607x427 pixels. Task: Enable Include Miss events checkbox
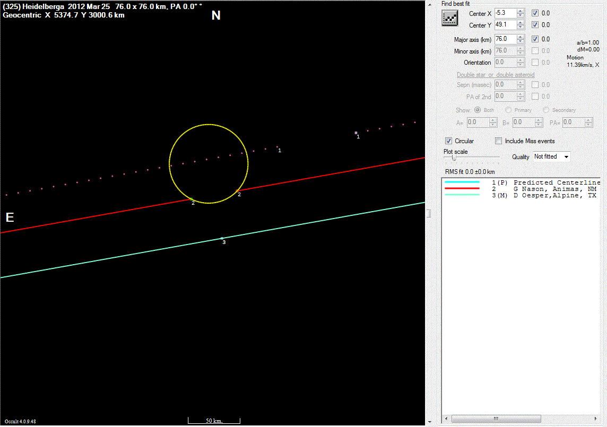point(499,141)
